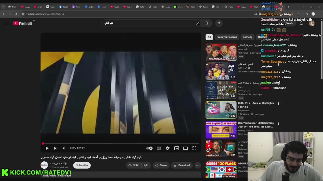323x181 pixels.
Task: Open the account avatar menu
Action: point(312,23)
